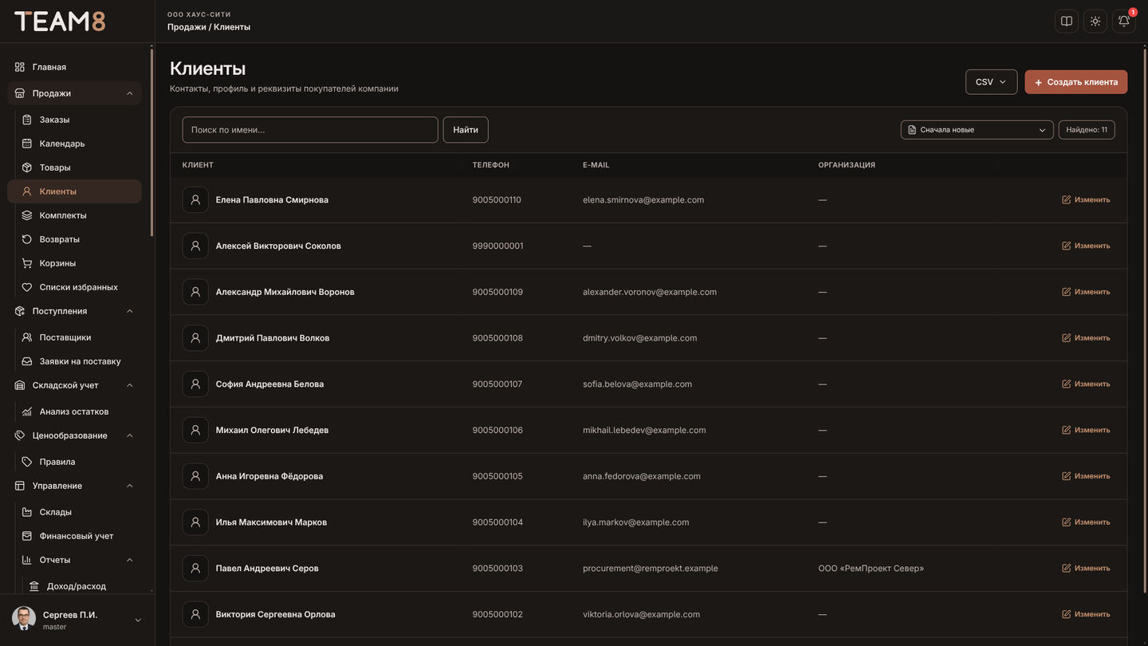Focus the Поиск по имени search field
The width and height of the screenshot is (1148, 646).
[x=310, y=130]
